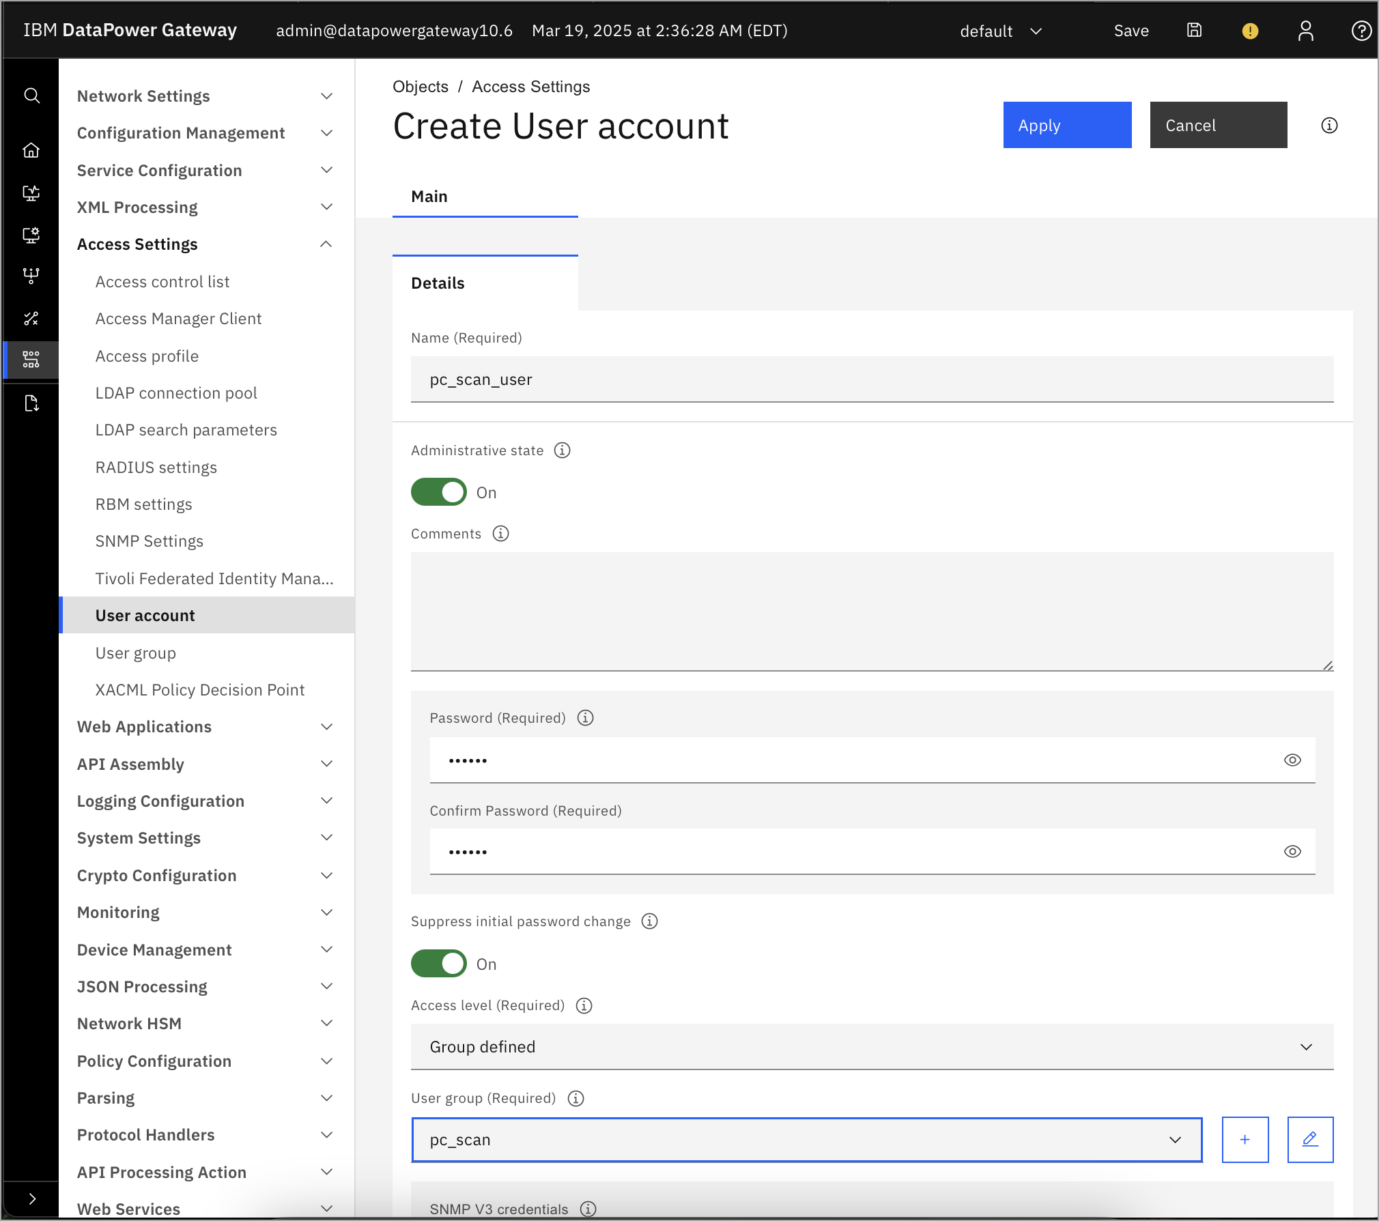Collapse Access Settings section
Viewport: 1379px width, 1221px height.
[x=205, y=244]
